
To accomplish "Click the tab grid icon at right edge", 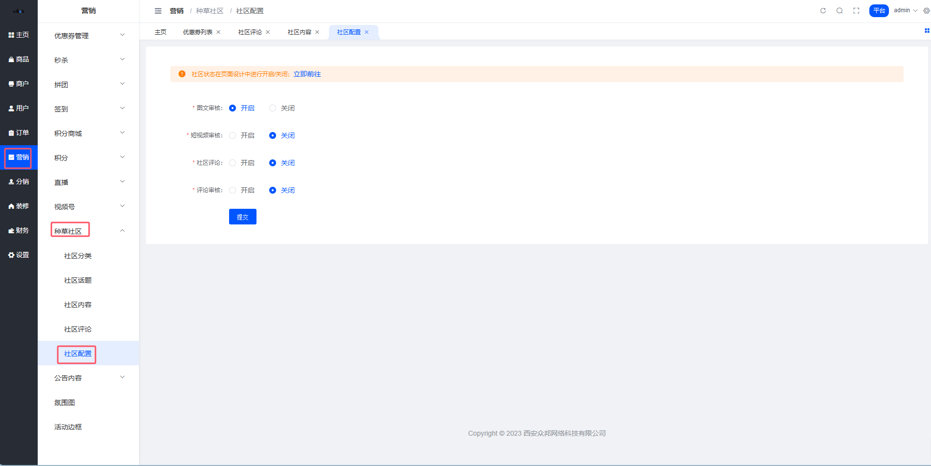I will 927,31.
